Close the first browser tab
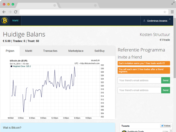This screenshot has height=132, width=176. pyautogui.click(x=55, y=5)
